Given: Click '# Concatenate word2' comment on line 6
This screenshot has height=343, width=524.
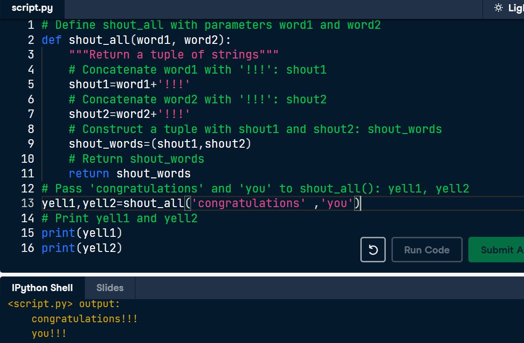Looking at the screenshot, I should click(198, 99).
